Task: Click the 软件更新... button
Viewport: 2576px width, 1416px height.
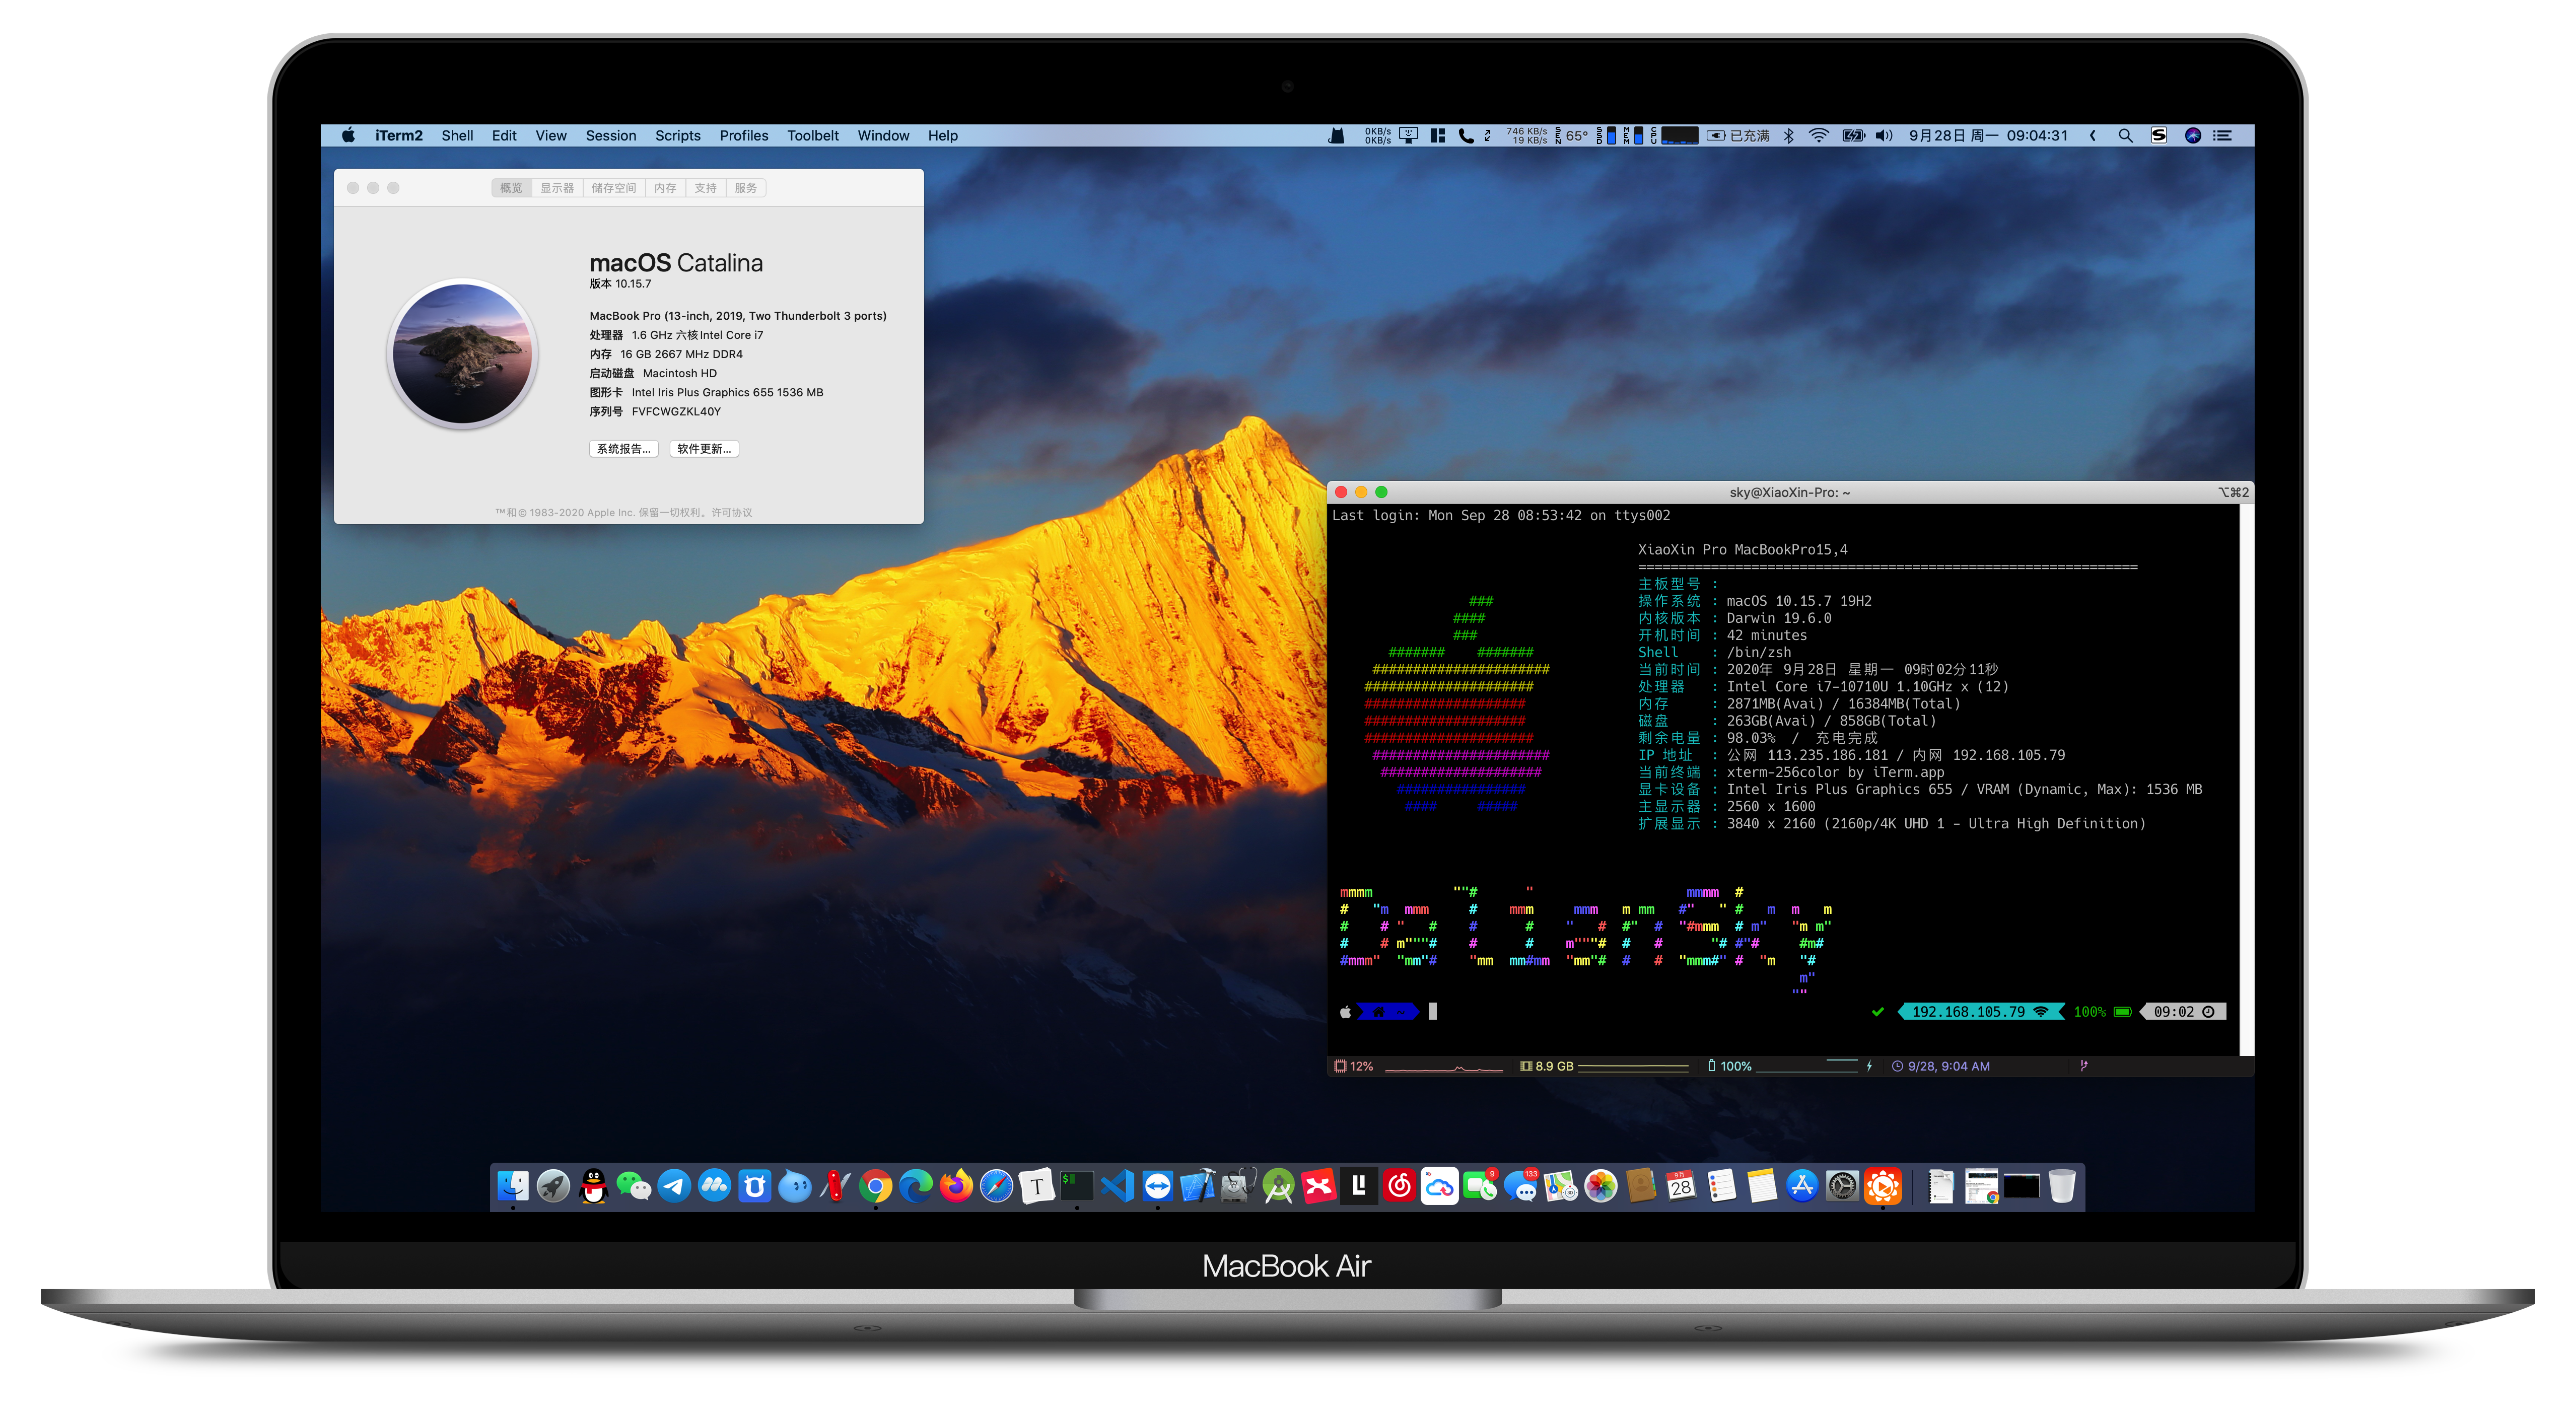Action: click(x=704, y=449)
